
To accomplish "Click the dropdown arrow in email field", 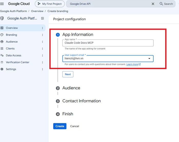I will point(149,59).
